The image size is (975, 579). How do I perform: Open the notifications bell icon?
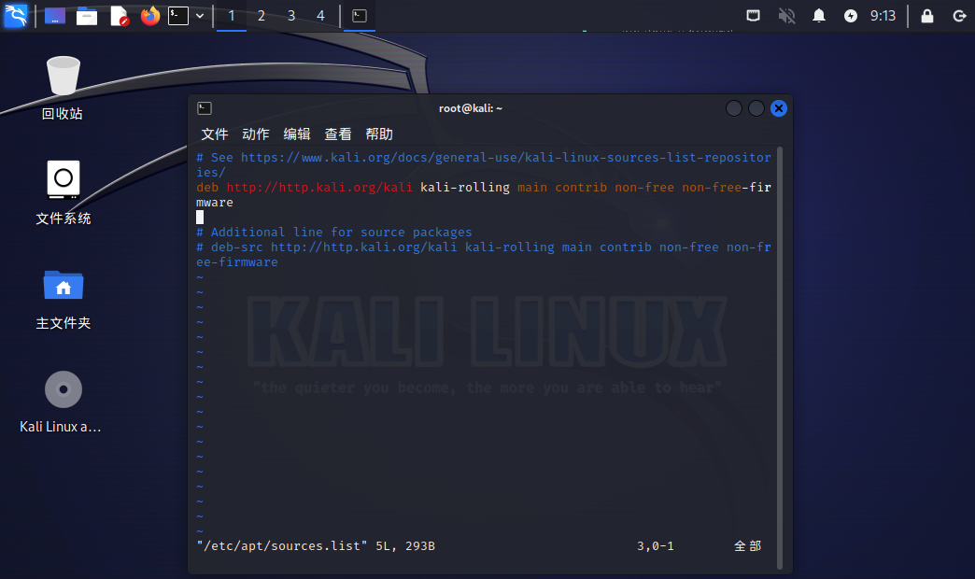[x=819, y=16]
